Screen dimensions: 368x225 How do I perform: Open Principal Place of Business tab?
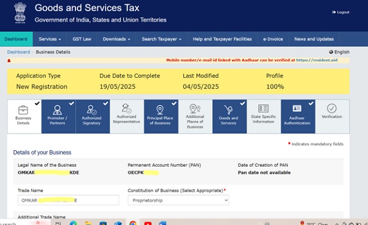coord(161,116)
